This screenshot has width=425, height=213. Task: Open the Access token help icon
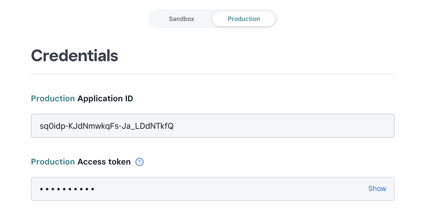coord(140,162)
